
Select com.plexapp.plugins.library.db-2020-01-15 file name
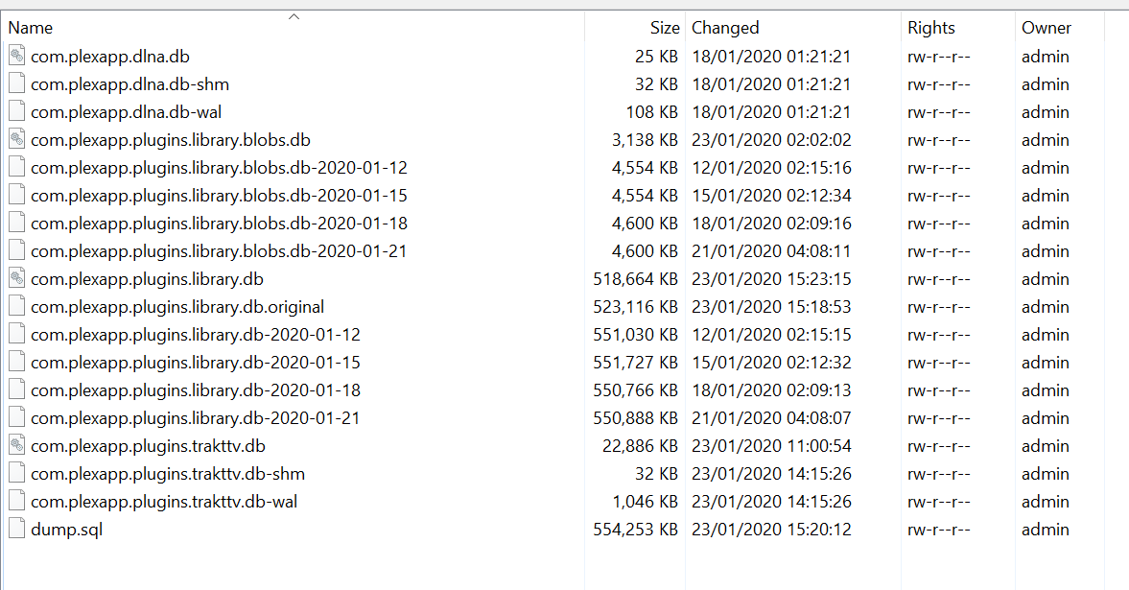195,363
